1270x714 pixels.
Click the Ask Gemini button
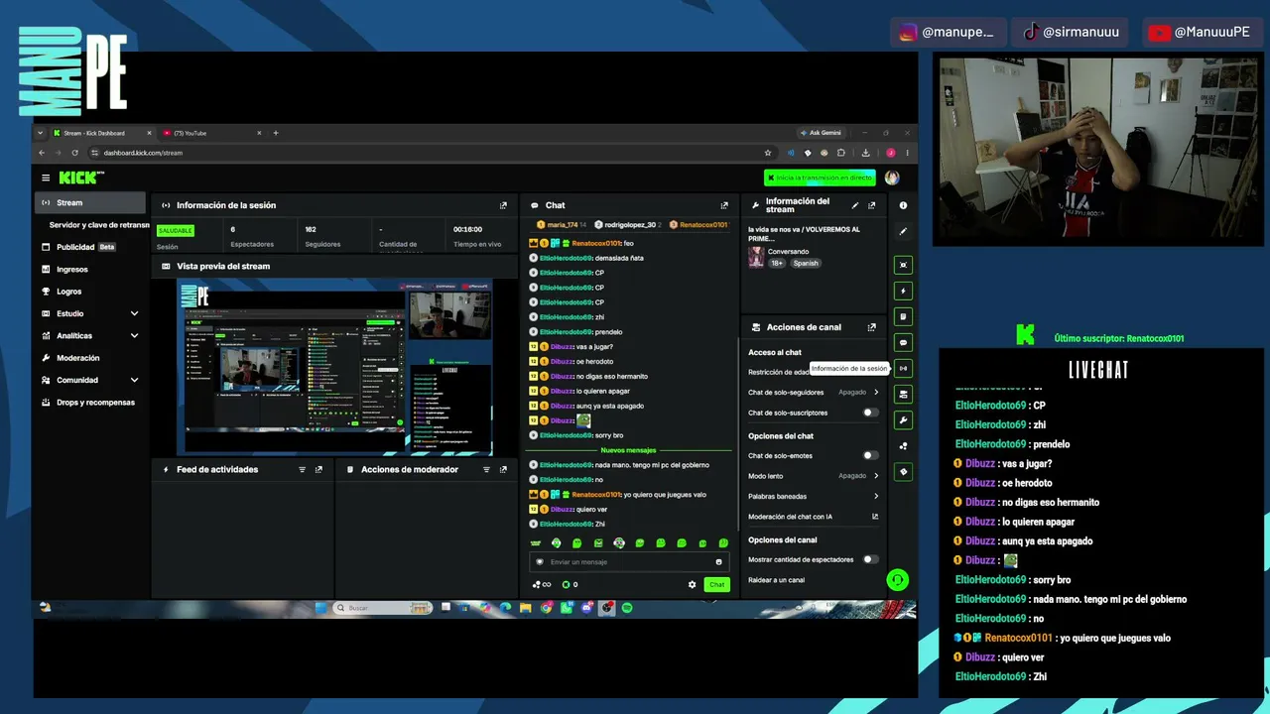click(820, 133)
